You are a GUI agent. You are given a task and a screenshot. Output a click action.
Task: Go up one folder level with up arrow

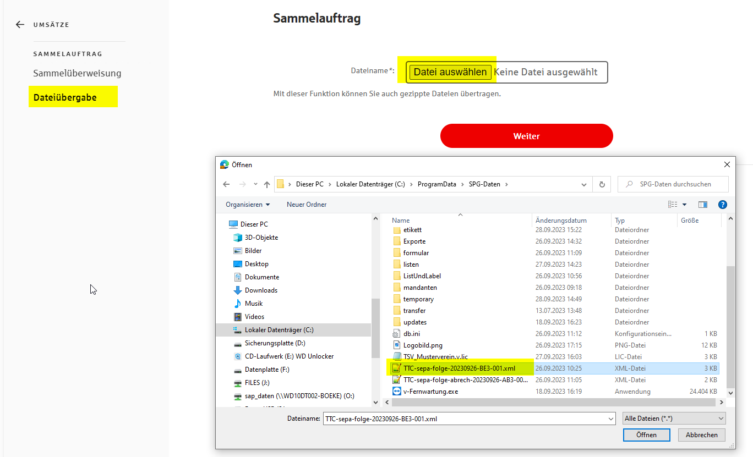[x=267, y=184]
